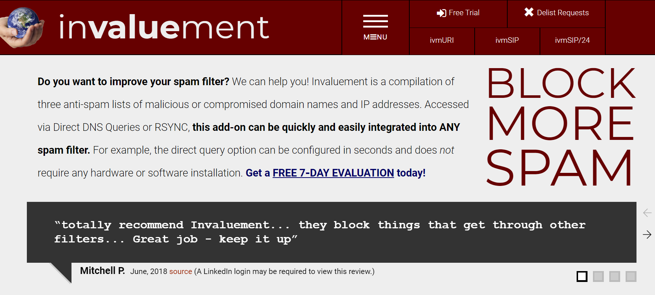Open the source link for Mitchell P.'s review
Viewport: 655px width, 295px height.
pos(180,271)
